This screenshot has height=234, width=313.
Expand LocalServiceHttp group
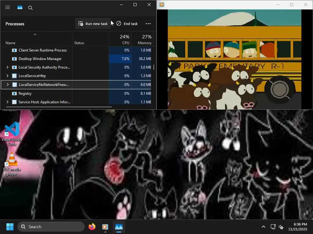(x=7, y=76)
